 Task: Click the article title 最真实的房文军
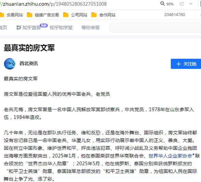click(x=29, y=48)
